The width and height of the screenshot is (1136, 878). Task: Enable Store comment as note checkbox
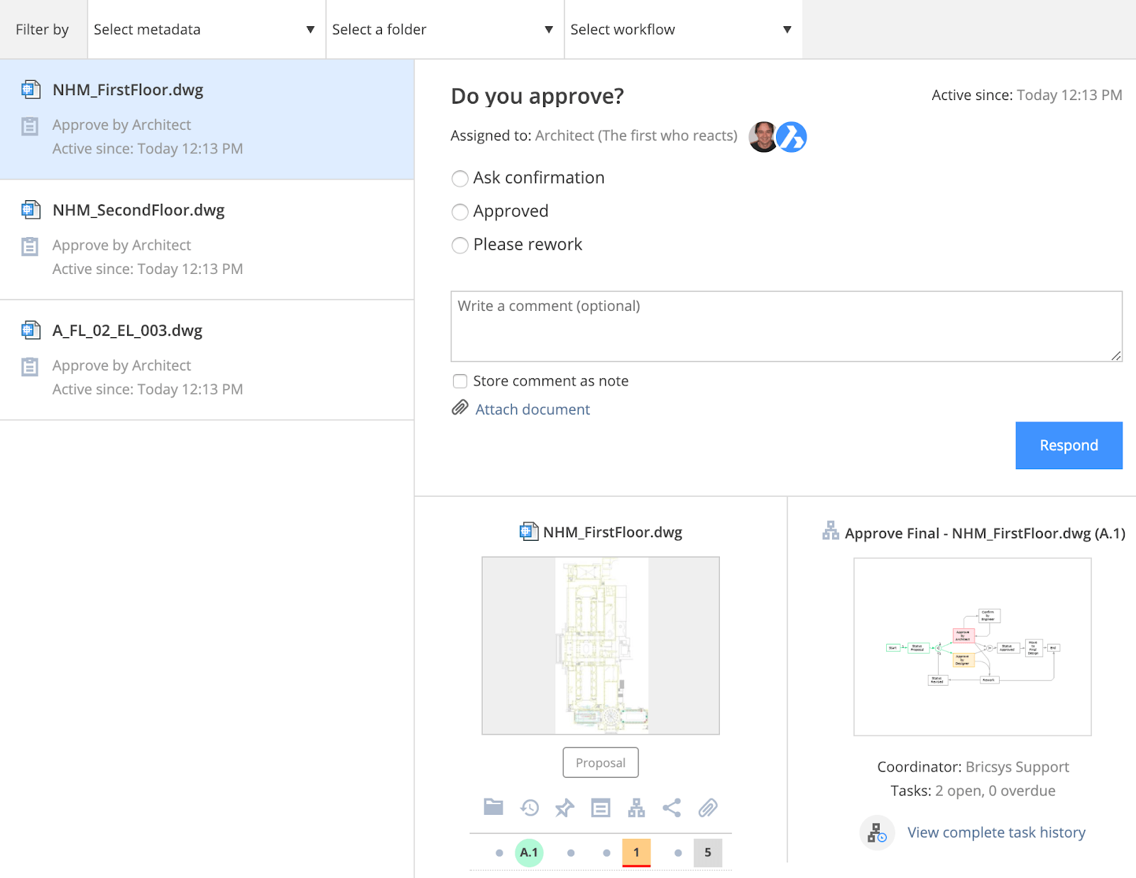(460, 381)
